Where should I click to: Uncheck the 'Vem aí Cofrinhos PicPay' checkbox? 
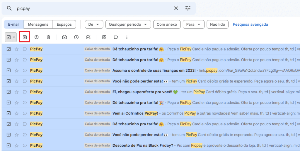8,113
